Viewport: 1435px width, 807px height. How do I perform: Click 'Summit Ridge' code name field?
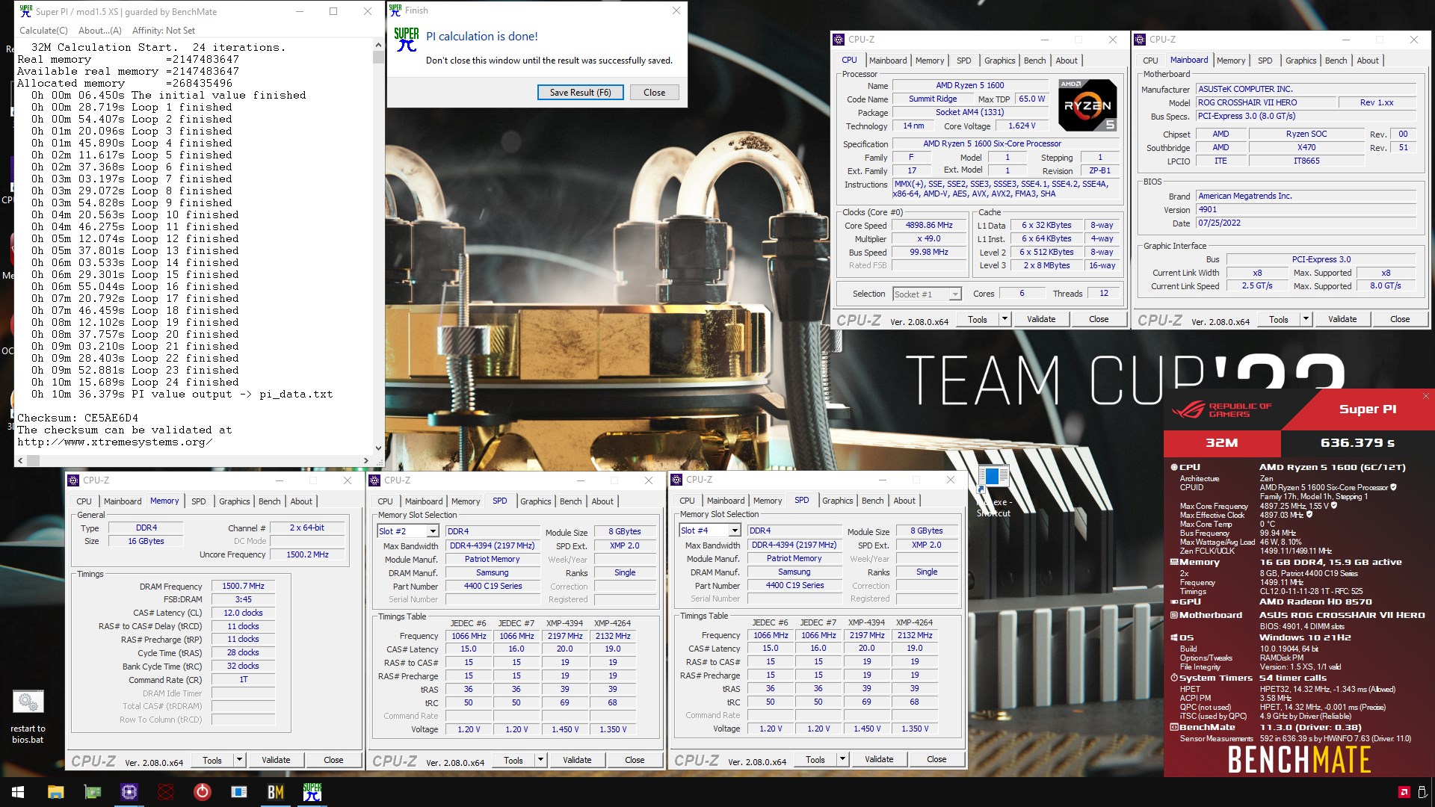[932, 99]
